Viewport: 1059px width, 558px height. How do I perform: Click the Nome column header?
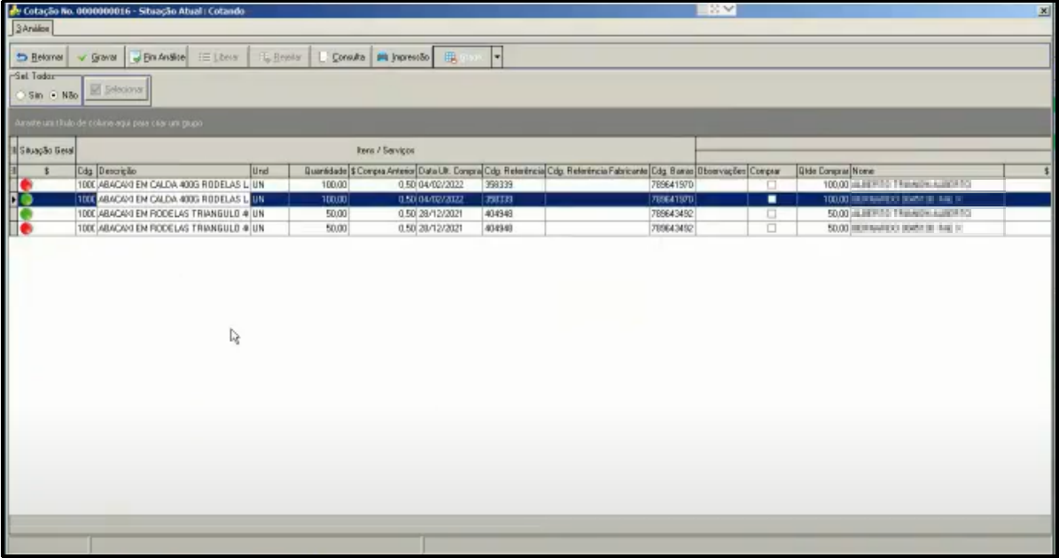pos(927,171)
